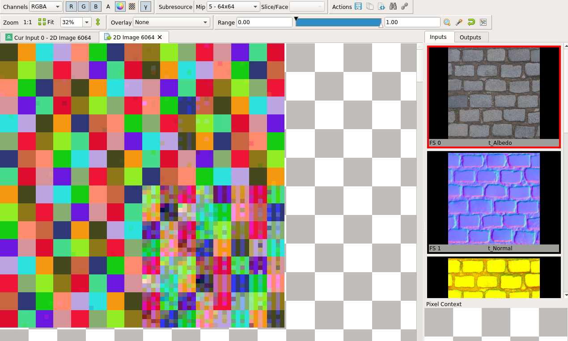Click the FS 0 slot label
This screenshot has height=341, width=568.
coord(435,143)
